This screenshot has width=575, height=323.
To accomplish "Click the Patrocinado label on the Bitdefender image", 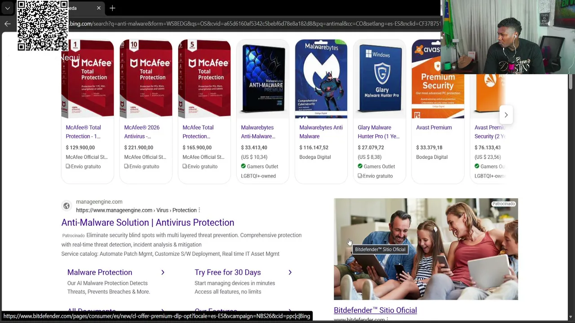I will tap(503, 204).
